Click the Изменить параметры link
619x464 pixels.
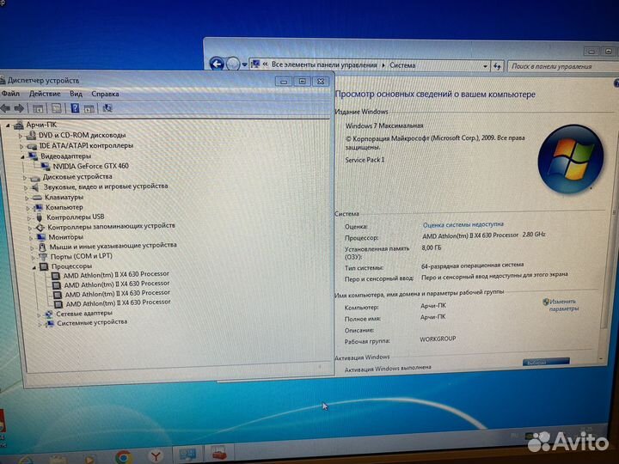pos(561,305)
